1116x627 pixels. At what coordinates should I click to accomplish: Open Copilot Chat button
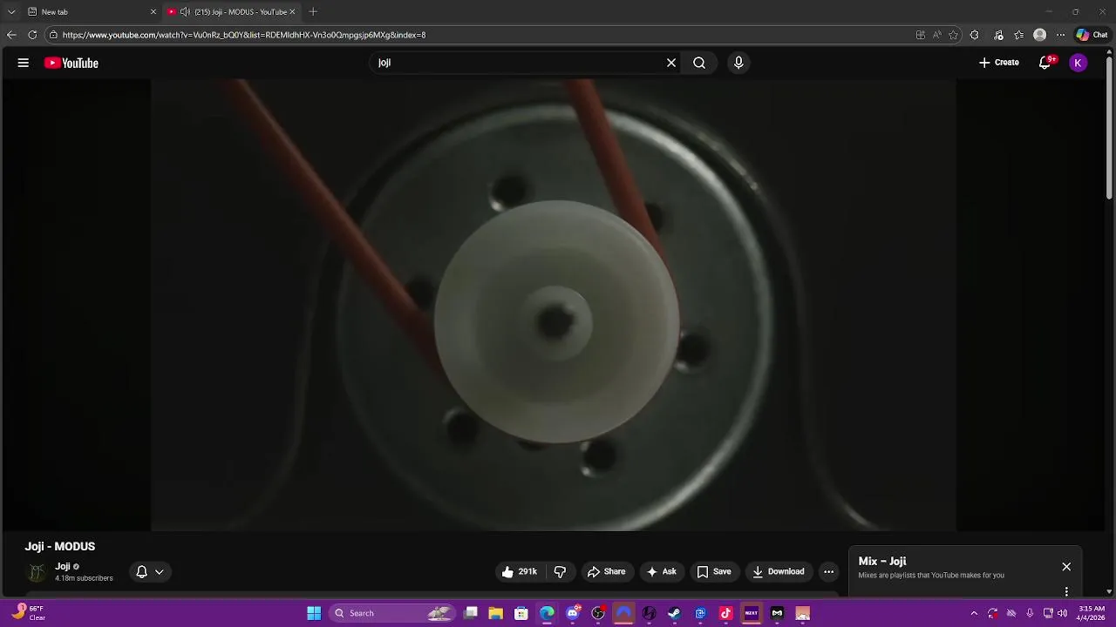1092,35
